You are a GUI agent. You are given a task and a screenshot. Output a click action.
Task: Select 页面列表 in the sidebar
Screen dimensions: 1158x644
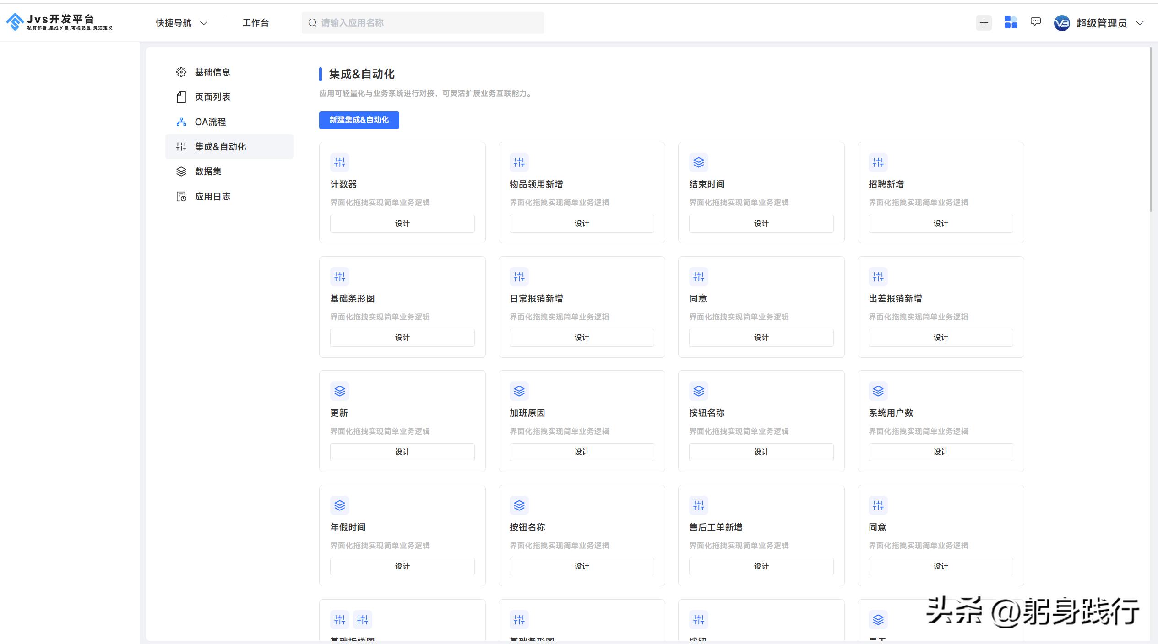click(x=212, y=97)
